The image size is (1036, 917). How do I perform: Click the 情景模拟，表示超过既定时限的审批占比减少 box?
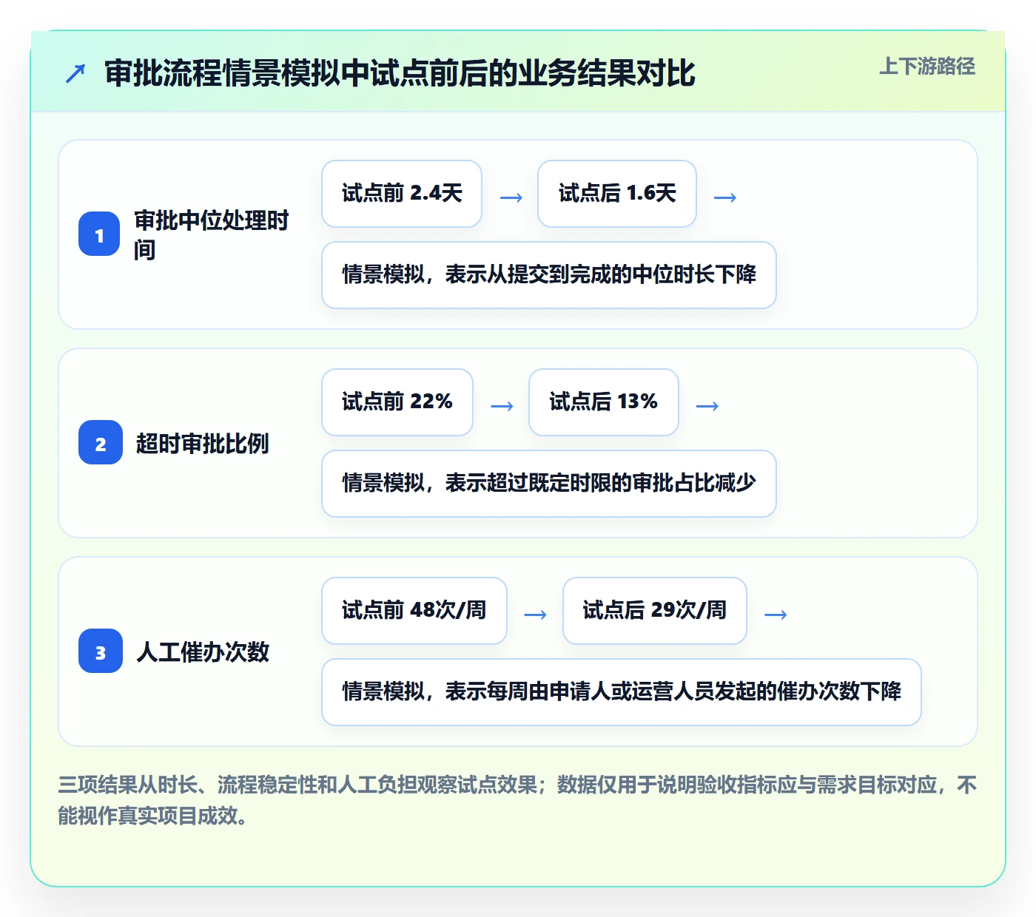[x=549, y=484]
